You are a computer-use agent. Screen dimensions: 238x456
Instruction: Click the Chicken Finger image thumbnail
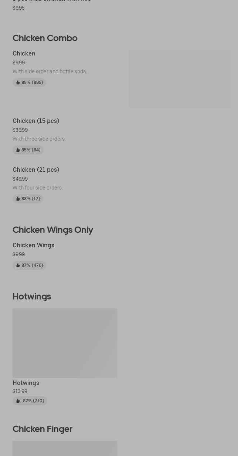pos(65,448)
